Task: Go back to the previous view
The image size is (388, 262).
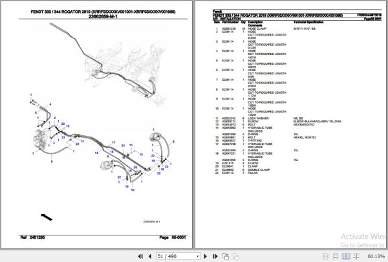Action: click(226, 256)
